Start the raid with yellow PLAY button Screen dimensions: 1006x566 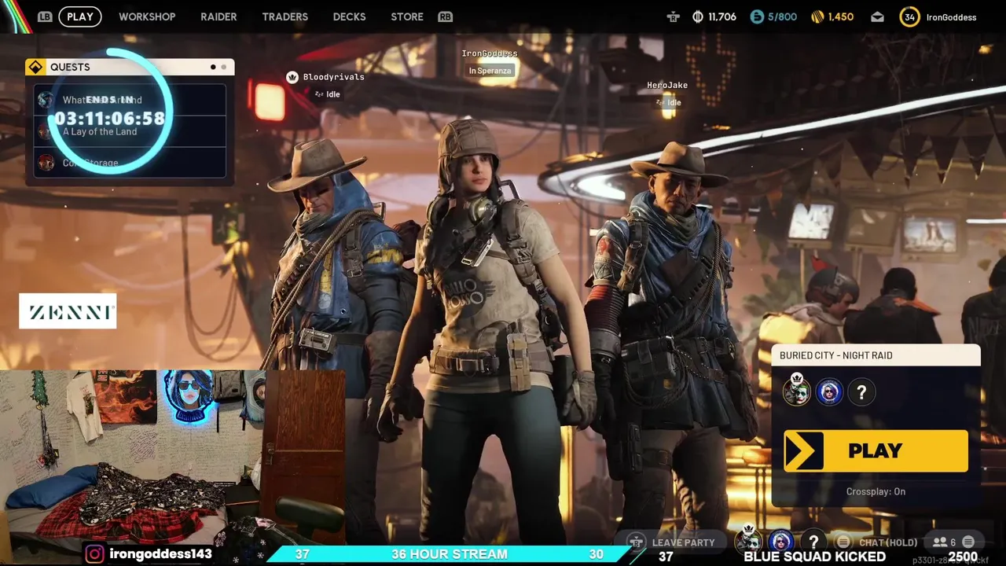(x=876, y=450)
